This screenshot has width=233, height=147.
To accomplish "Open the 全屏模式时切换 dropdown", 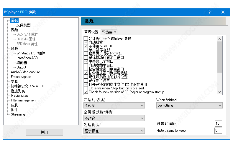I will (114, 118).
